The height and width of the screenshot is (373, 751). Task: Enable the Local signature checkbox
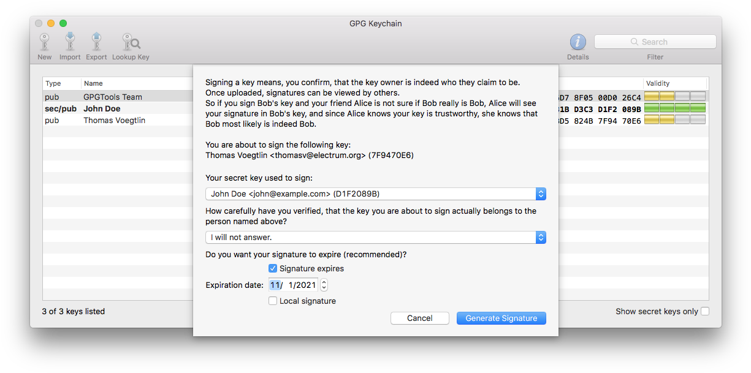coord(273,301)
